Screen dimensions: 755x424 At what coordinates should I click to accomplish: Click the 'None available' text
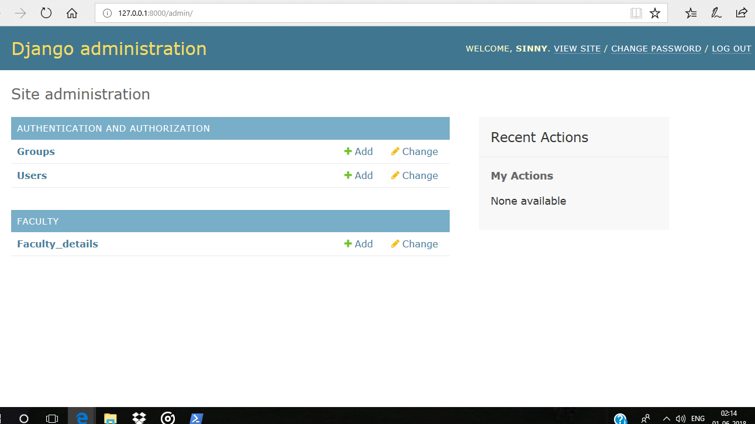(528, 201)
